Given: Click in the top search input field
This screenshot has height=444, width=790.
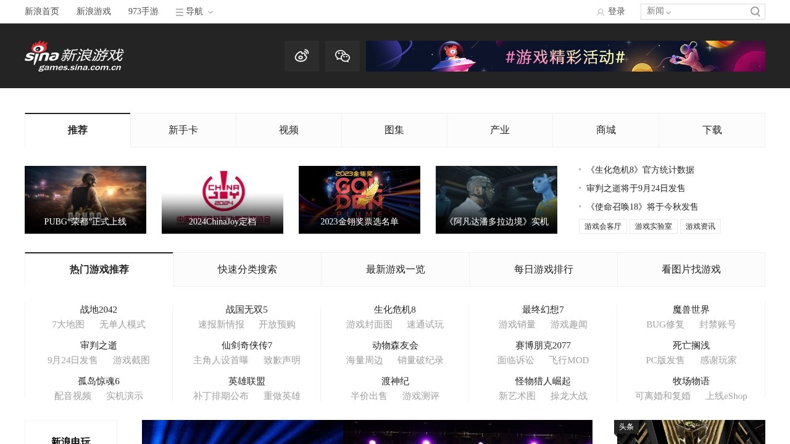Looking at the screenshot, I should pyautogui.click(x=710, y=12).
